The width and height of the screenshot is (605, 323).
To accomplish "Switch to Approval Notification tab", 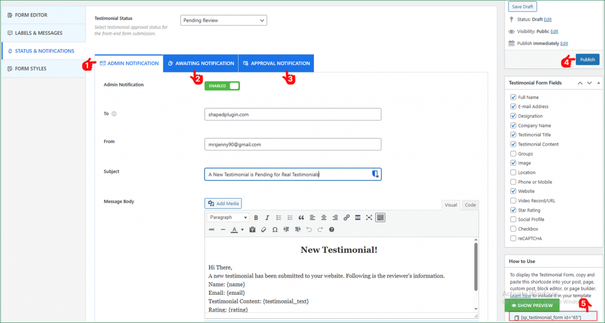I will [277, 64].
